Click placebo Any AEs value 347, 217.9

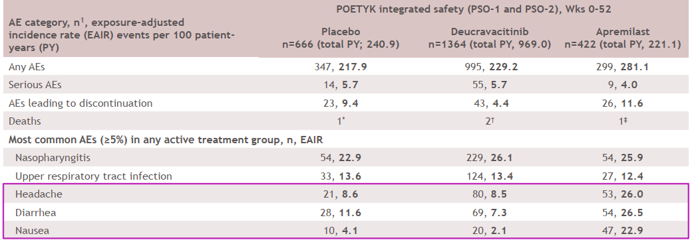(x=341, y=67)
